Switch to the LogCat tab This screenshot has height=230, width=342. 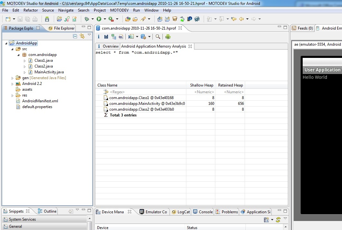coord(181,212)
